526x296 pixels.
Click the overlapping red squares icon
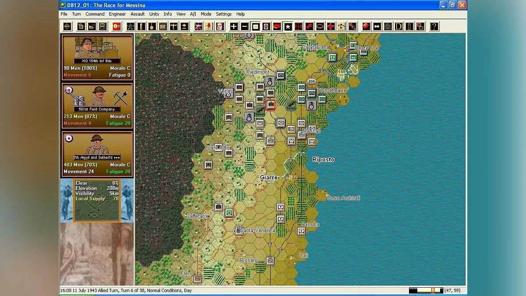tap(419, 26)
